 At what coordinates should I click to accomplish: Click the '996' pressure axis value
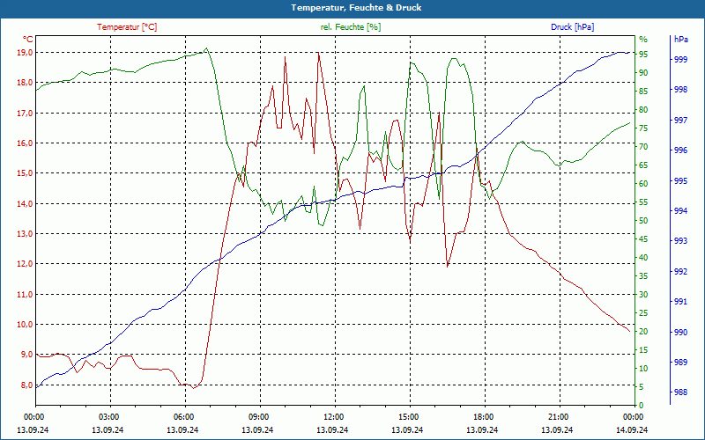680,150
